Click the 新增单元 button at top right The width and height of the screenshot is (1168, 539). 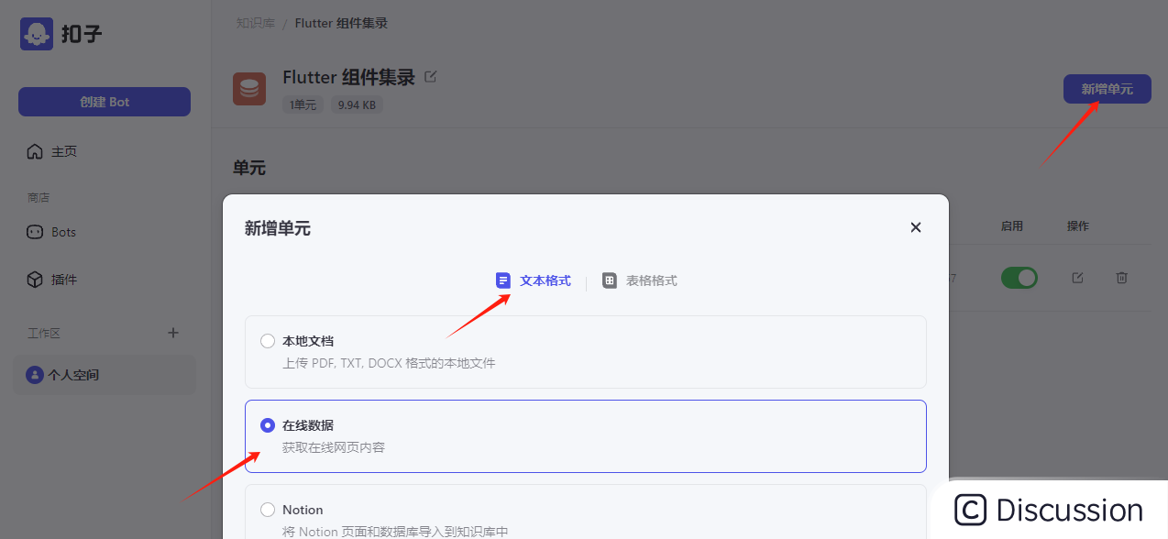1107,89
